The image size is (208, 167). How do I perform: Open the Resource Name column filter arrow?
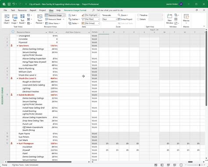coord(46,32)
